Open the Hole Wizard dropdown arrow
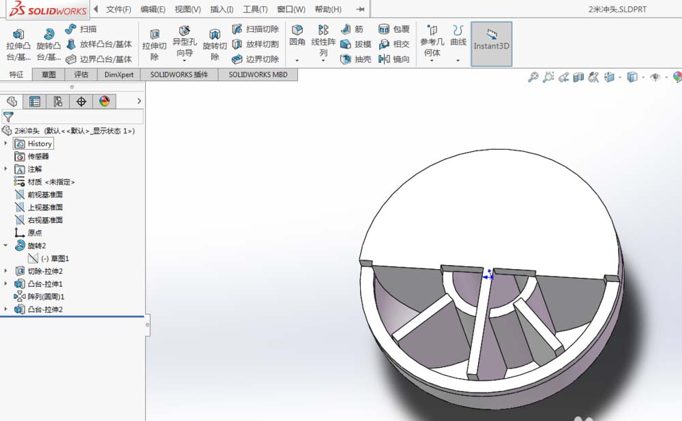Viewport: 682px width, 421px height. click(x=184, y=61)
